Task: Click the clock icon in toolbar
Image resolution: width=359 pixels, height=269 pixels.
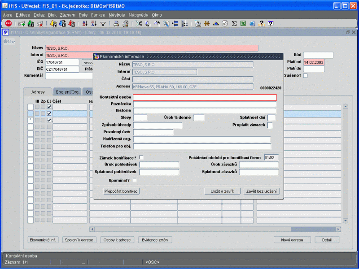Action: pos(225,24)
